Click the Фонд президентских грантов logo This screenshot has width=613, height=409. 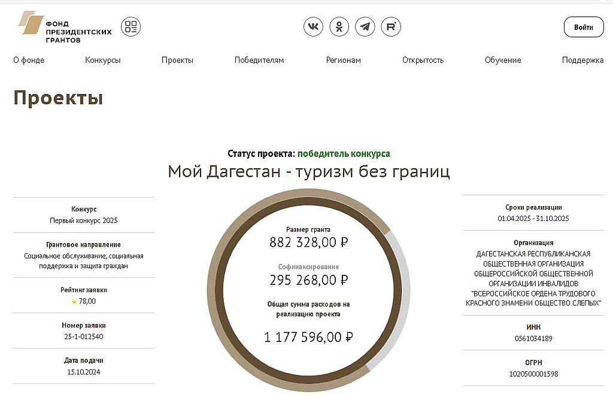[65, 28]
